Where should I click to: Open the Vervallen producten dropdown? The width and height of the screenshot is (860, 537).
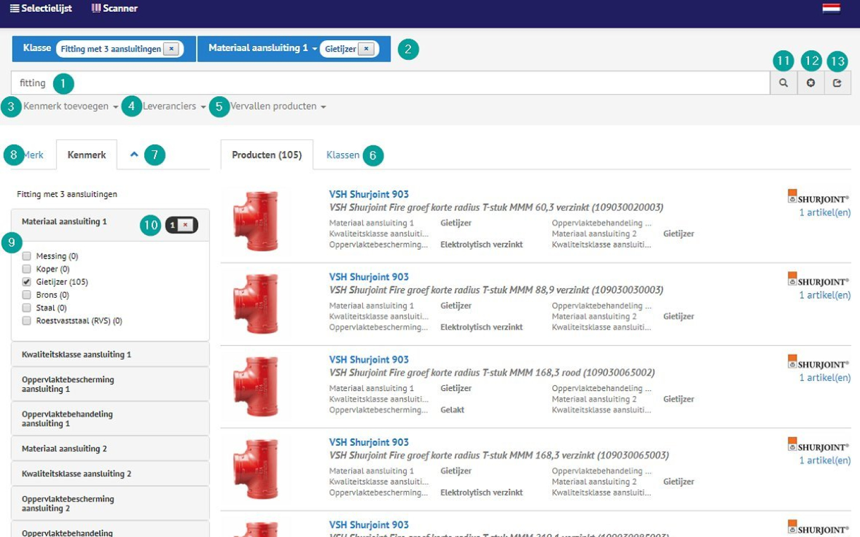click(277, 106)
